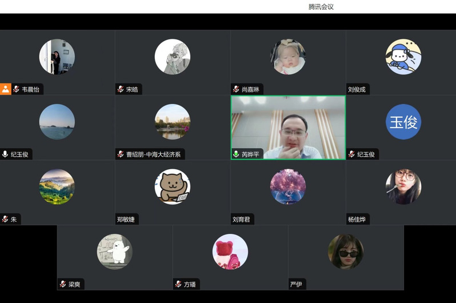Click the name label 刘俊成
This screenshot has height=303, width=456.
(x=357, y=89)
